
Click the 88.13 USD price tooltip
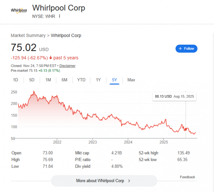174,96
